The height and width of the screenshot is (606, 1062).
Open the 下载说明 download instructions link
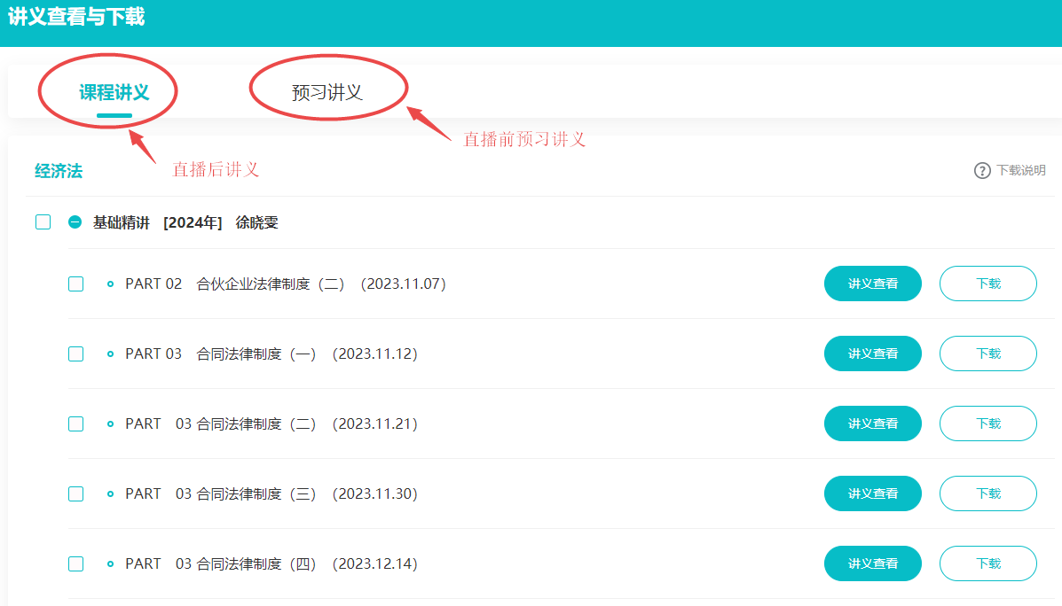(x=1020, y=171)
